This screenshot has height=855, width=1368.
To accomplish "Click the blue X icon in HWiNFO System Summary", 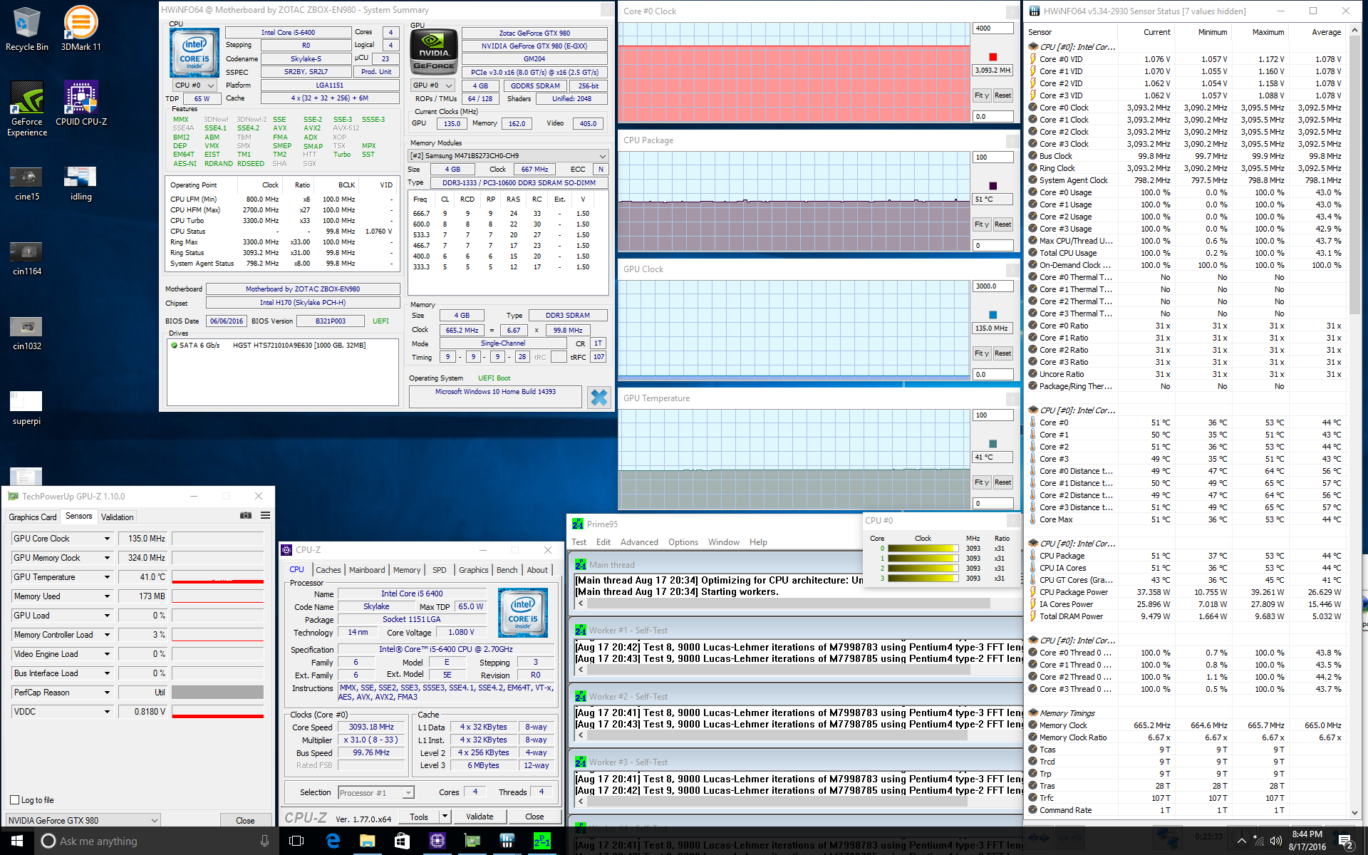I will [x=599, y=397].
